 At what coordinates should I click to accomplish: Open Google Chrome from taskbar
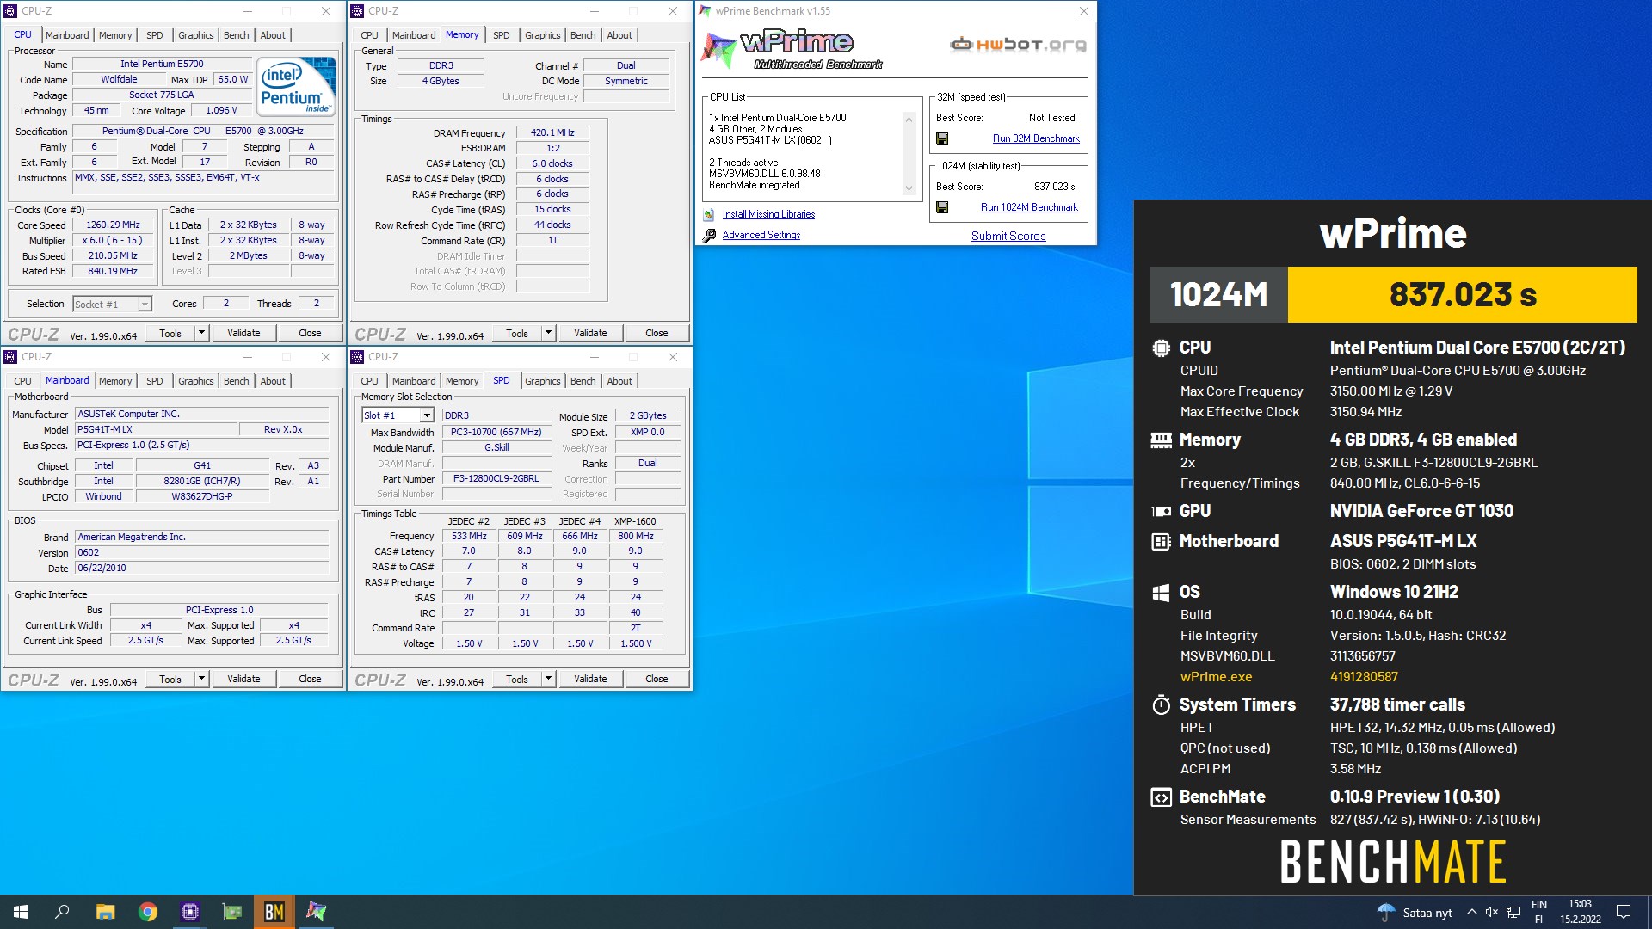point(148,912)
